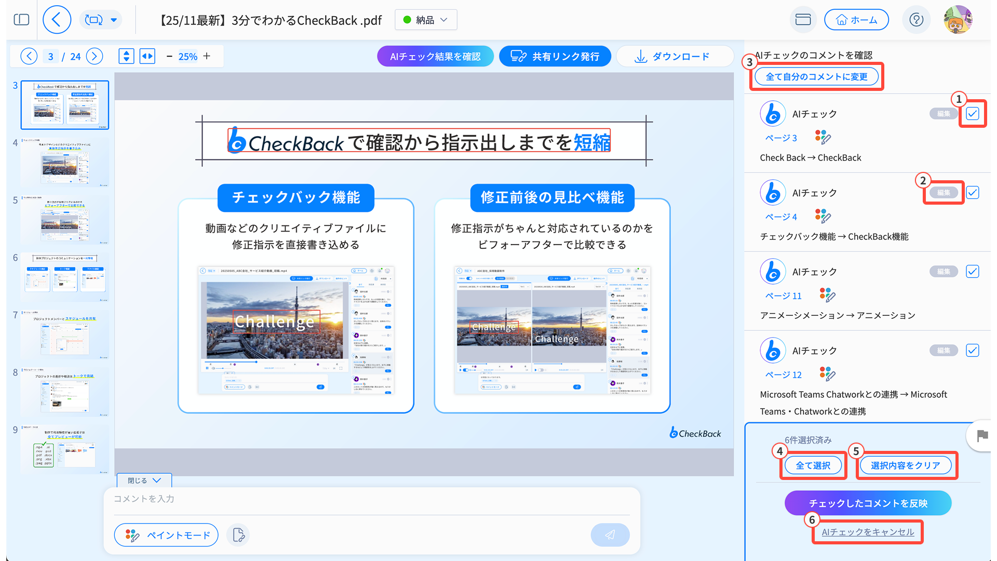Image resolution: width=997 pixels, height=561 pixels.
Task: Go to previous page arrow
Action: click(29, 56)
